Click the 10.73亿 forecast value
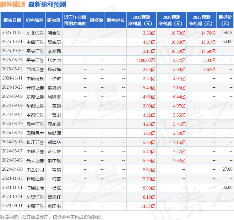234x220 pixels. coord(178,33)
